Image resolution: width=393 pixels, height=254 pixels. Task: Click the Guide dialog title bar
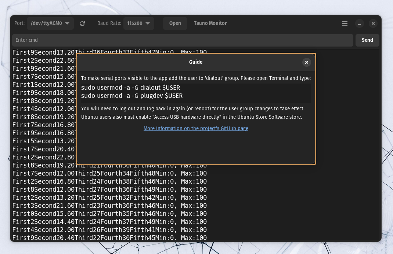[195, 62]
